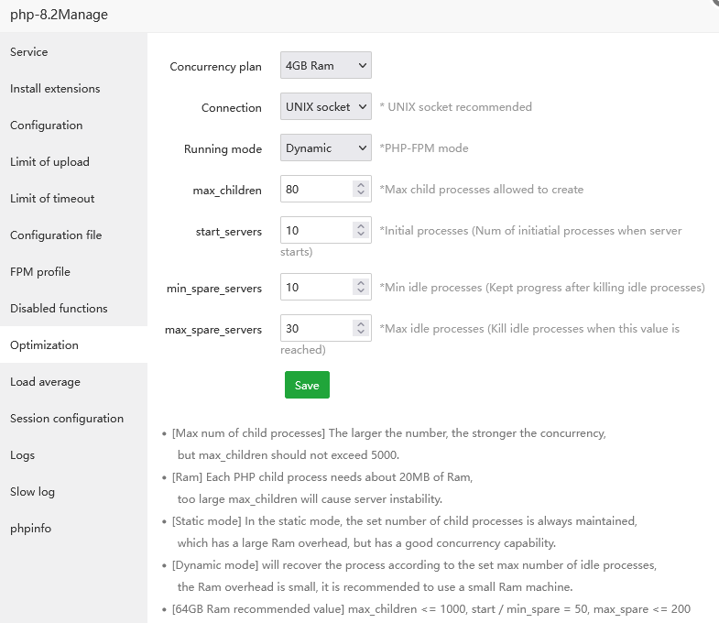Increase min_spare_servers with up arrow
The height and width of the screenshot is (623, 719).
point(360,283)
